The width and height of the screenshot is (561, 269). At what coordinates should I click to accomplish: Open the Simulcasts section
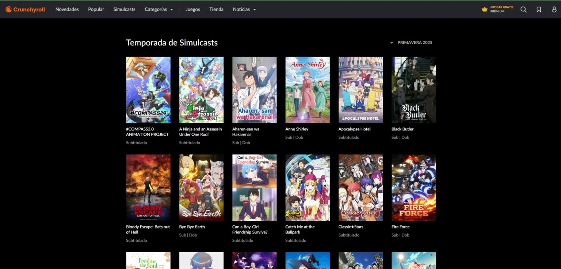click(x=124, y=9)
